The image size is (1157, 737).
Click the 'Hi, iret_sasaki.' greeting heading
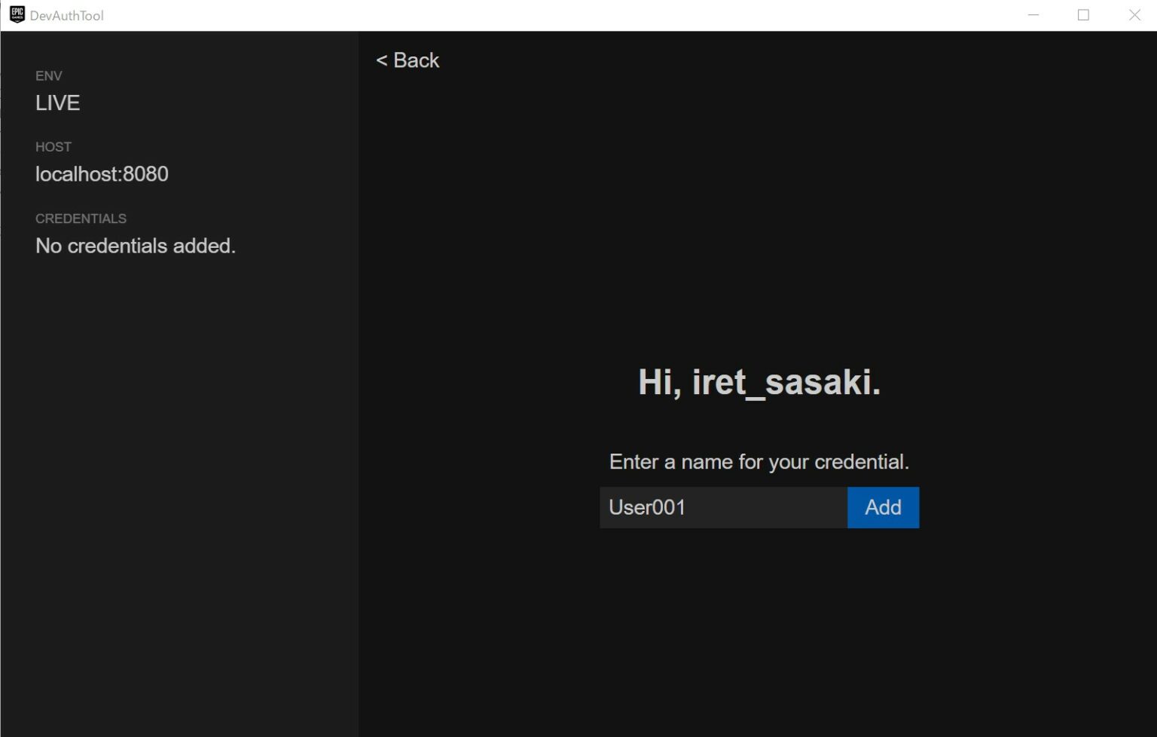click(x=759, y=382)
